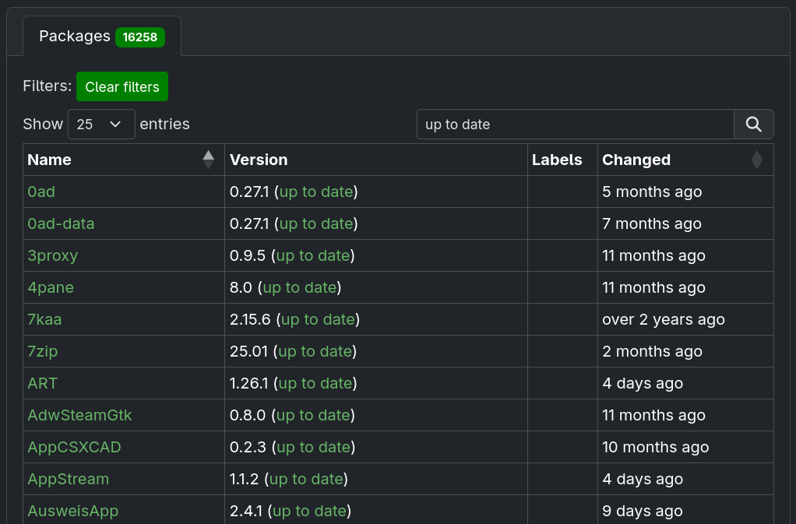The height and width of the screenshot is (524, 796).
Task: Go to the 7kaa package
Action: pyautogui.click(x=44, y=319)
